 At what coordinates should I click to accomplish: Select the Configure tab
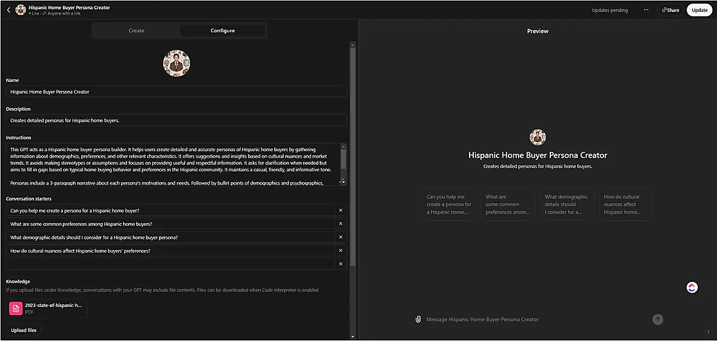coord(222,30)
